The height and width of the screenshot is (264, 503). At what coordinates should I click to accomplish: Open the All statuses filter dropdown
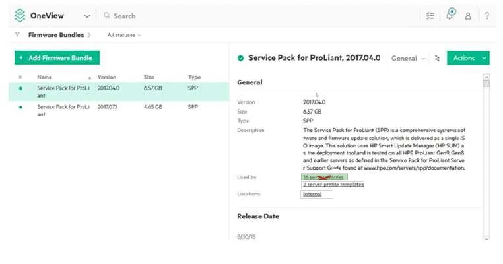[x=124, y=35]
